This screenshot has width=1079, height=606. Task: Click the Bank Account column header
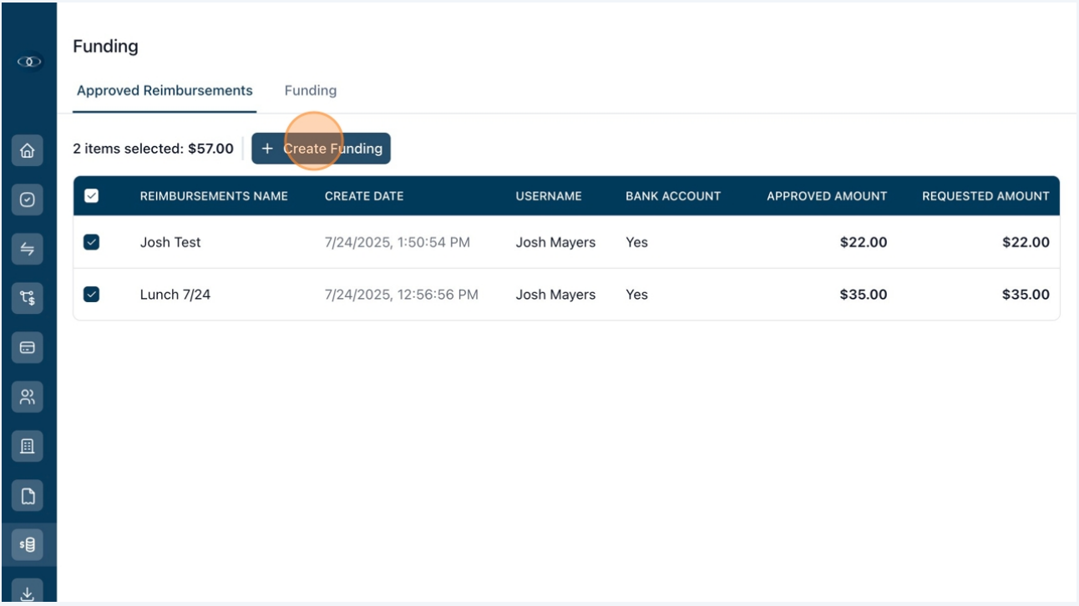pyautogui.click(x=673, y=196)
